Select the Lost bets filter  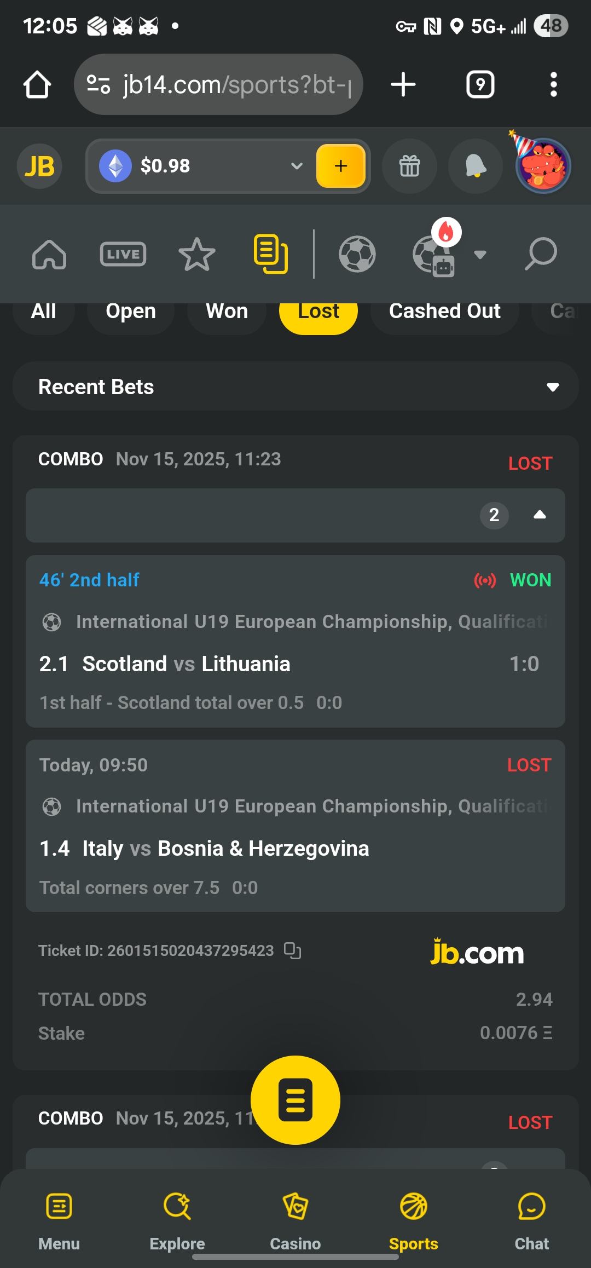point(318,312)
